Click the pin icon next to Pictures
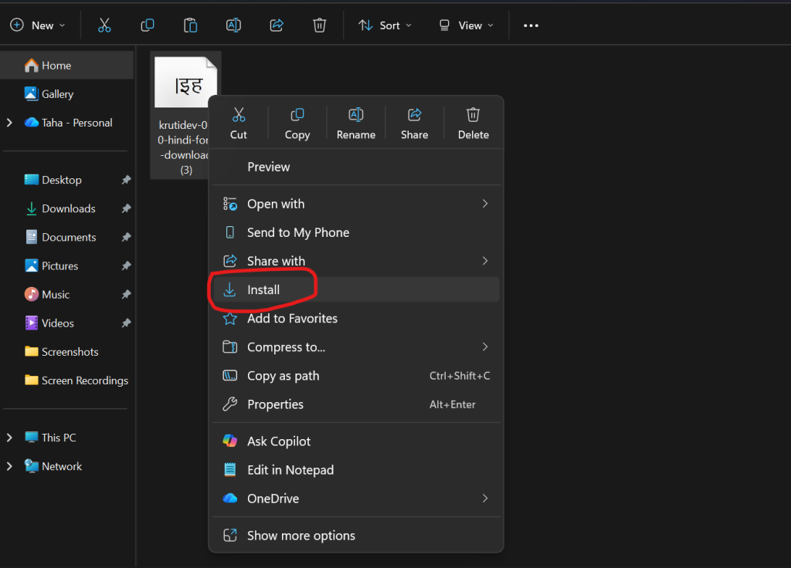 126,265
